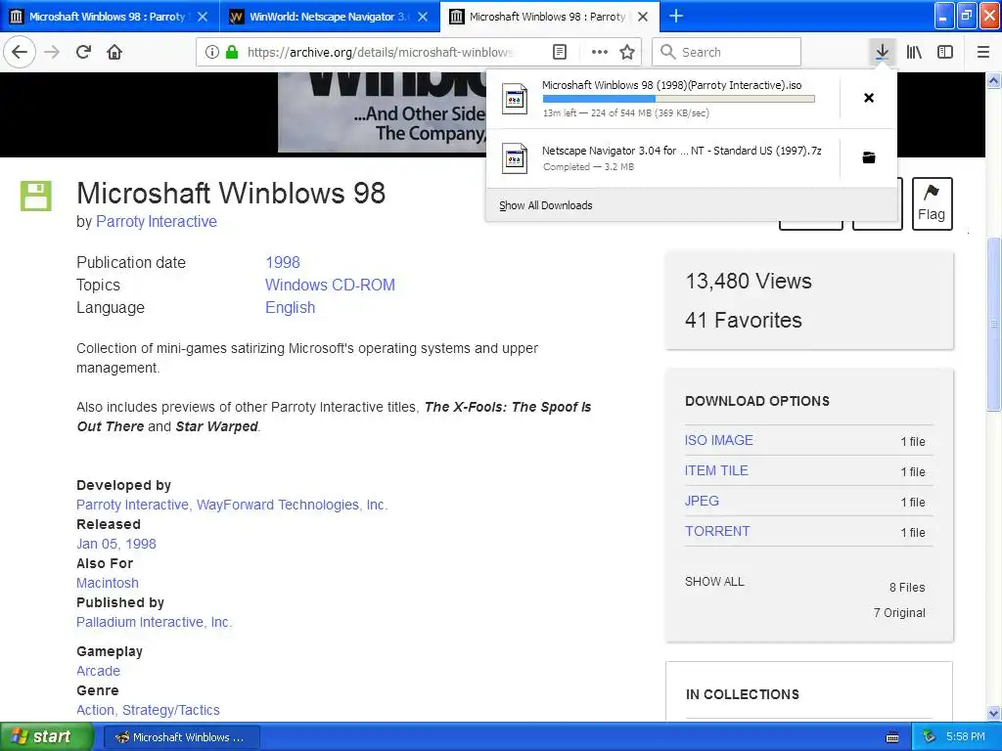Image resolution: width=1002 pixels, height=751 pixels.
Task: Show site information icon in address bar
Action: click(211, 52)
